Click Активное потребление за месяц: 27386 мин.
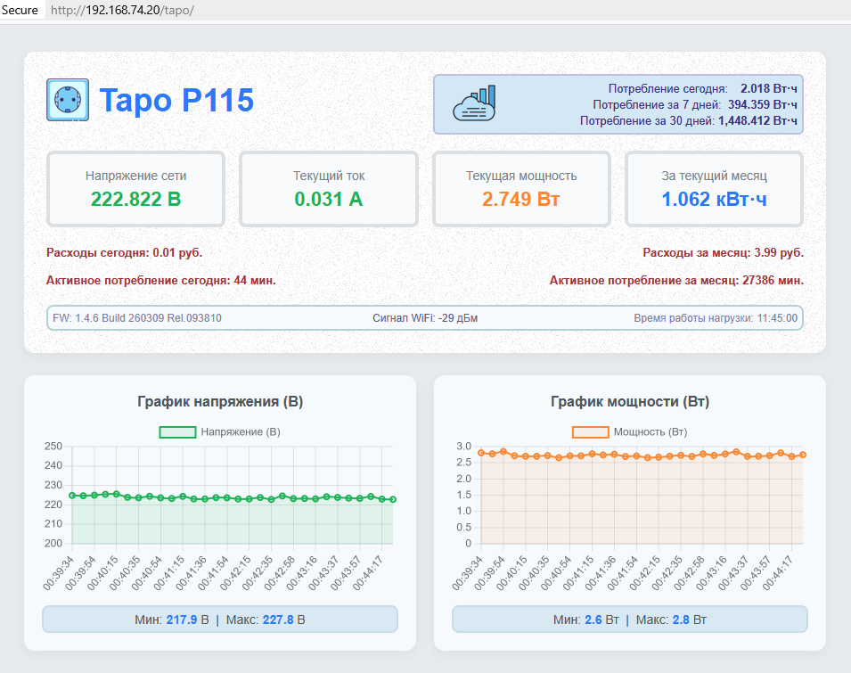 676,280
